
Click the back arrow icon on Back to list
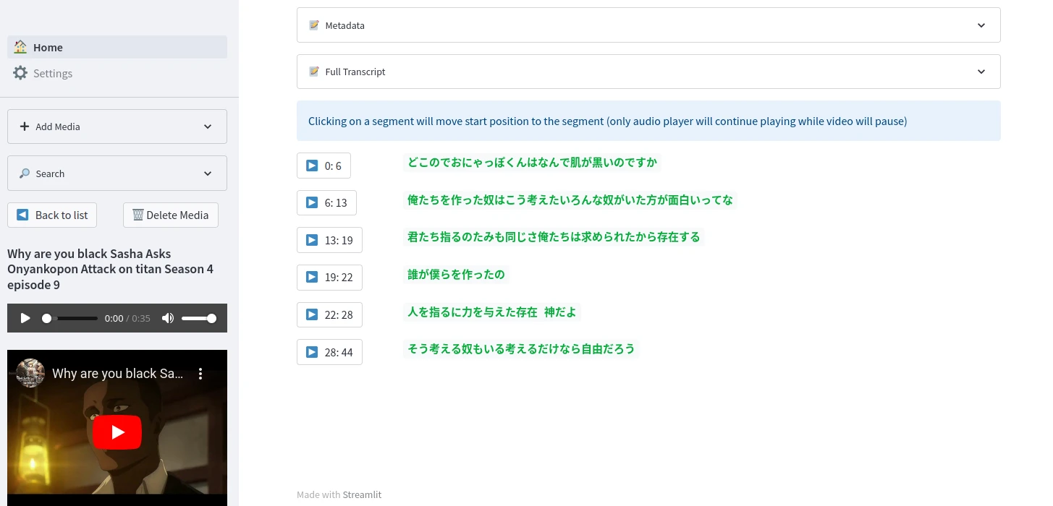(x=22, y=215)
